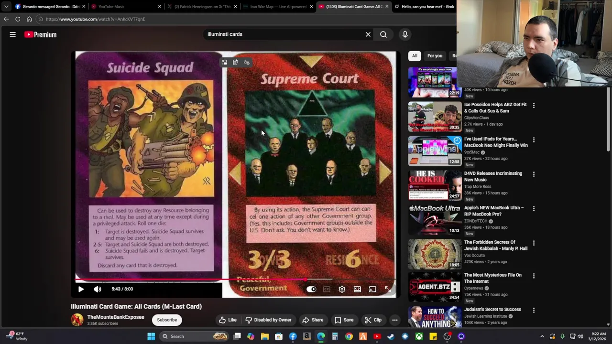Switch to Patrick Henningsen on X tab
The image size is (612, 344).
[x=202, y=7]
